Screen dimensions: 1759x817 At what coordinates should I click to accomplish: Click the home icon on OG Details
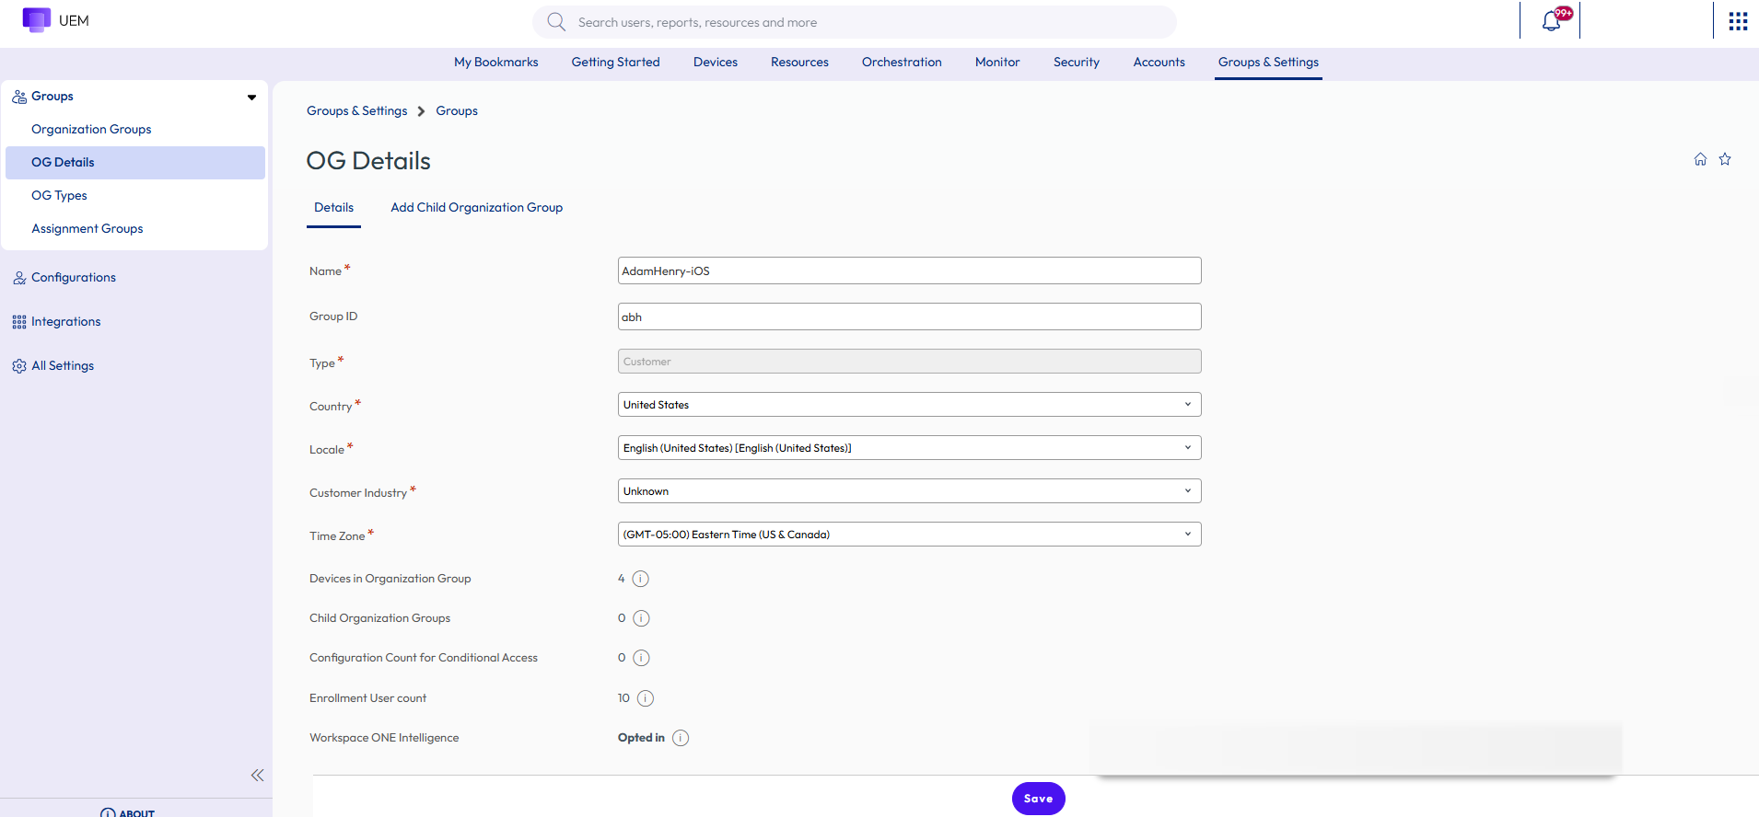pos(1700,159)
